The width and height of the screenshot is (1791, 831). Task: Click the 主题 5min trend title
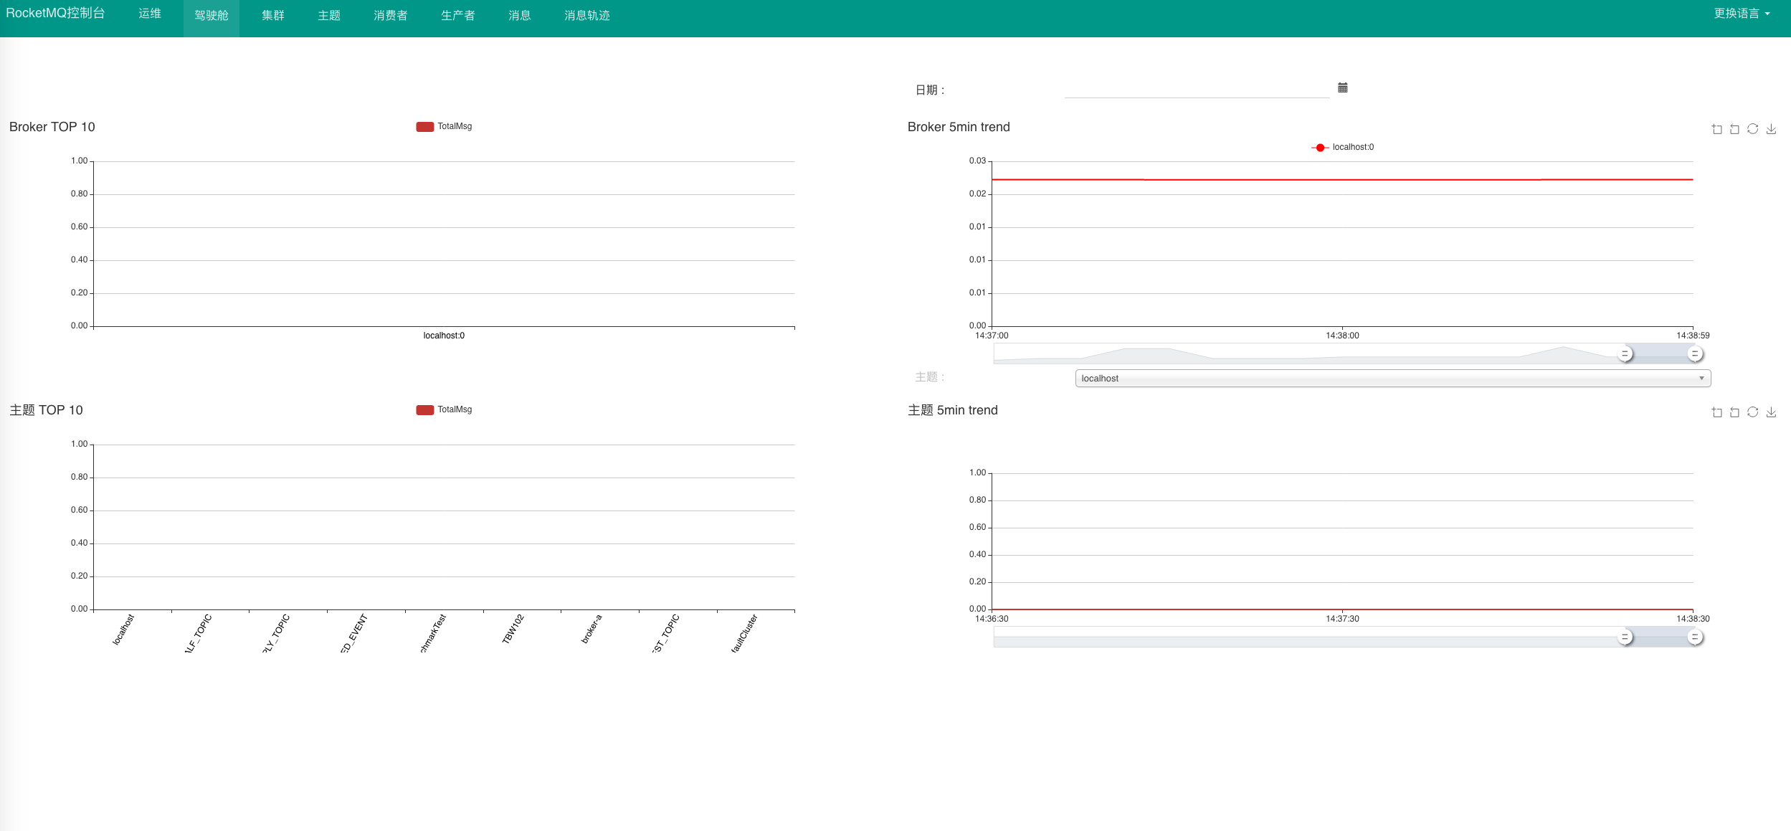point(953,410)
